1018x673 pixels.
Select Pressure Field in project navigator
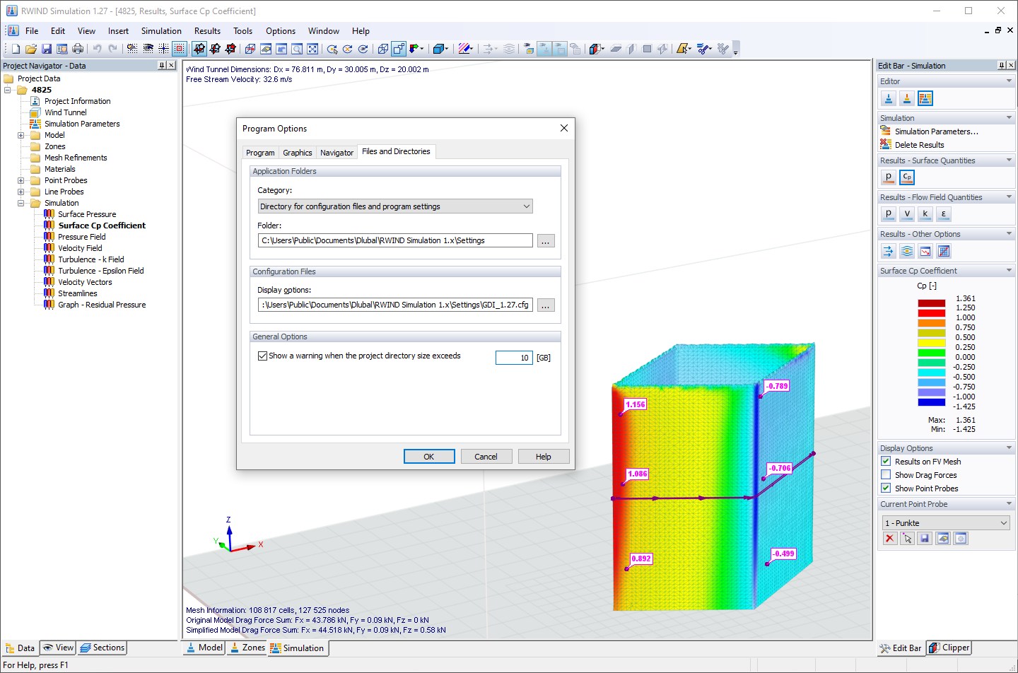tap(82, 237)
